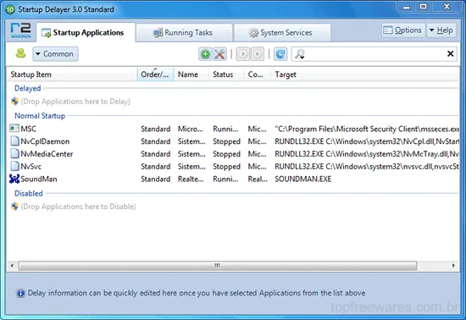The image size is (466, 320).
Task: Click the NvSvc file icon
Action: (14, 166)
